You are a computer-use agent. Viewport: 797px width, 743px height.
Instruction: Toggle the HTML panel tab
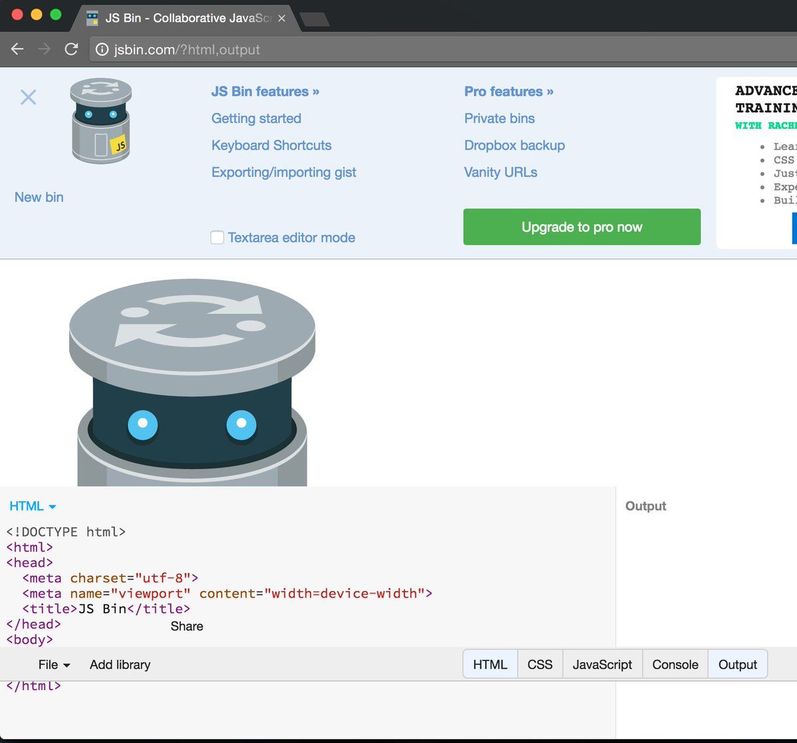(x=490, y=665)
